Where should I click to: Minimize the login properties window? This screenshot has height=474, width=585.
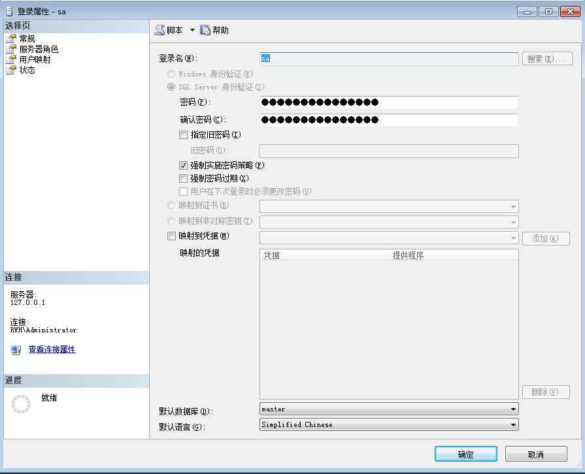point(527,12)
